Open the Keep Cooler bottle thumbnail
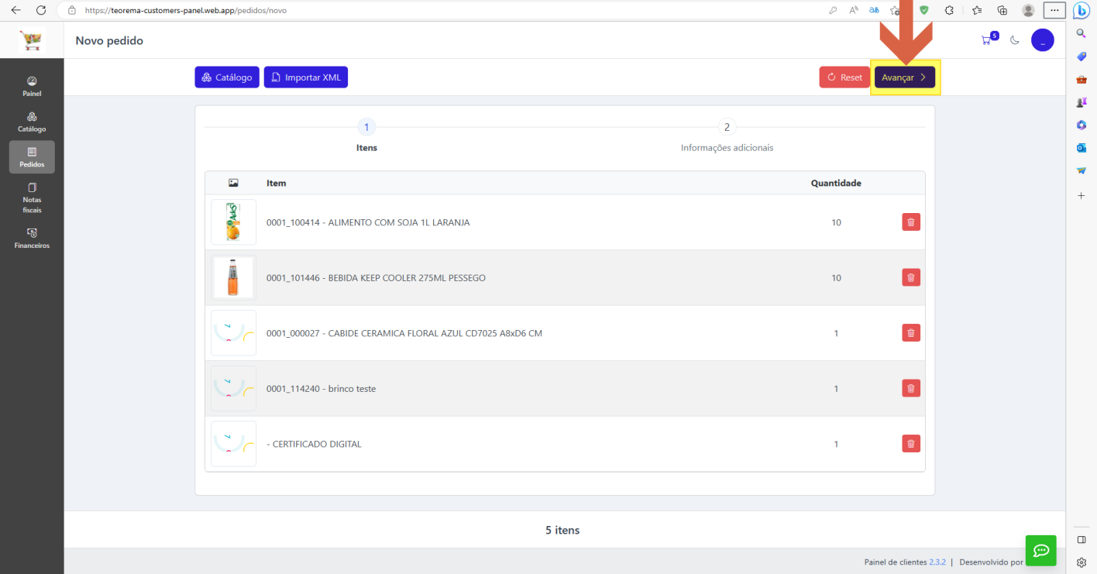1097x574 pixels. pyautogui.click(x=233, y=277)
